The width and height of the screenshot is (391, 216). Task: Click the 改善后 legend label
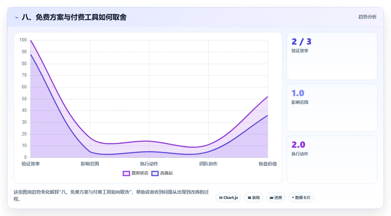coord(166,173)
